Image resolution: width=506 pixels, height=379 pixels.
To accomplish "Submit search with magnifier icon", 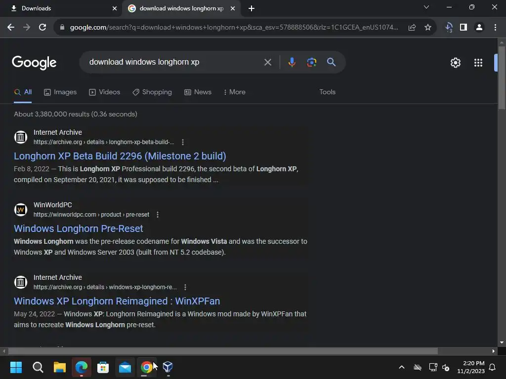I will 331,62.
